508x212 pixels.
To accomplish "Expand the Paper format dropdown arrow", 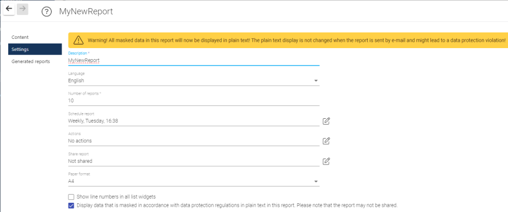I will coord(316,182).
